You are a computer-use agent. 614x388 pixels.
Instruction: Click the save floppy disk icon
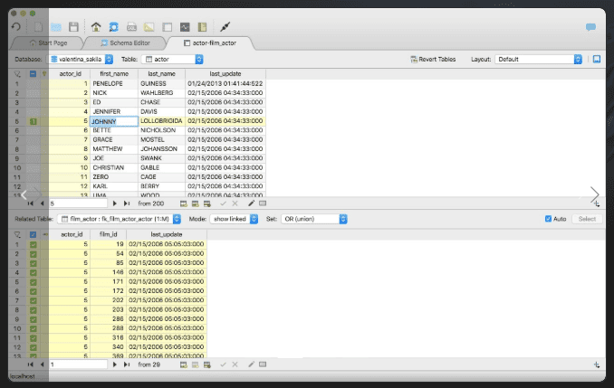73,26
